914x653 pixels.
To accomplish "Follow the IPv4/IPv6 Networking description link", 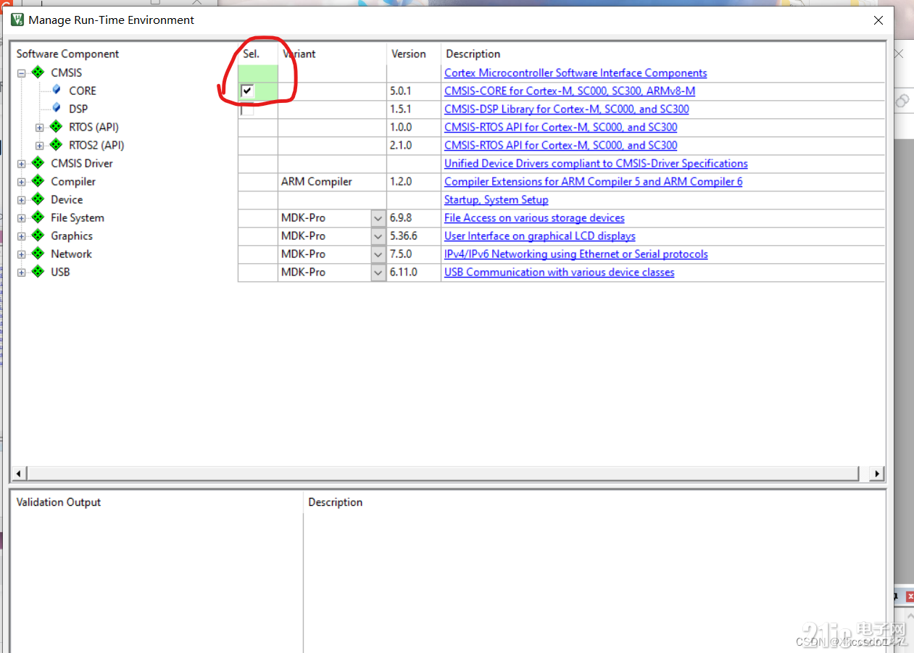I will [576, 254].
